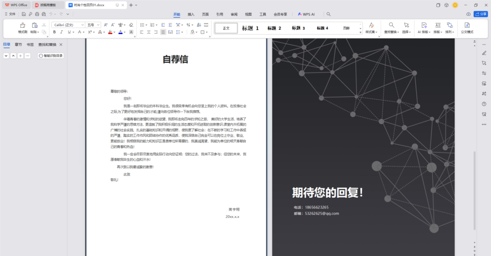The height and width of the screenshot is (256, 491).
Task: Click the three-dots more icon in right sidebar
Action: pyautogui.click(x=484, y=124)
